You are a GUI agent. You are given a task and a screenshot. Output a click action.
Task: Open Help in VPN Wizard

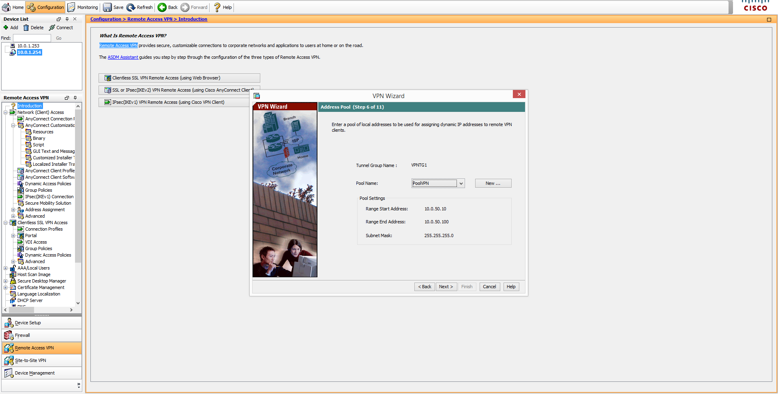pos(511,287)
